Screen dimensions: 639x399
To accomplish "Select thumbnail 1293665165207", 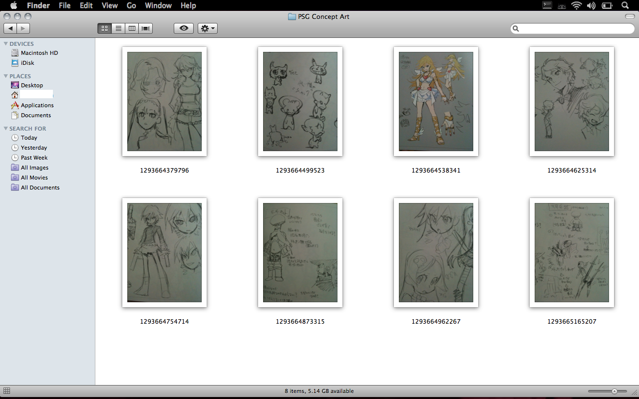I will pos(572,252).
